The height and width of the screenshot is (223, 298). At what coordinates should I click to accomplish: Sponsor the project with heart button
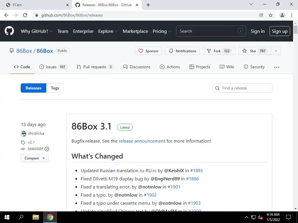[x=148, y=51]
